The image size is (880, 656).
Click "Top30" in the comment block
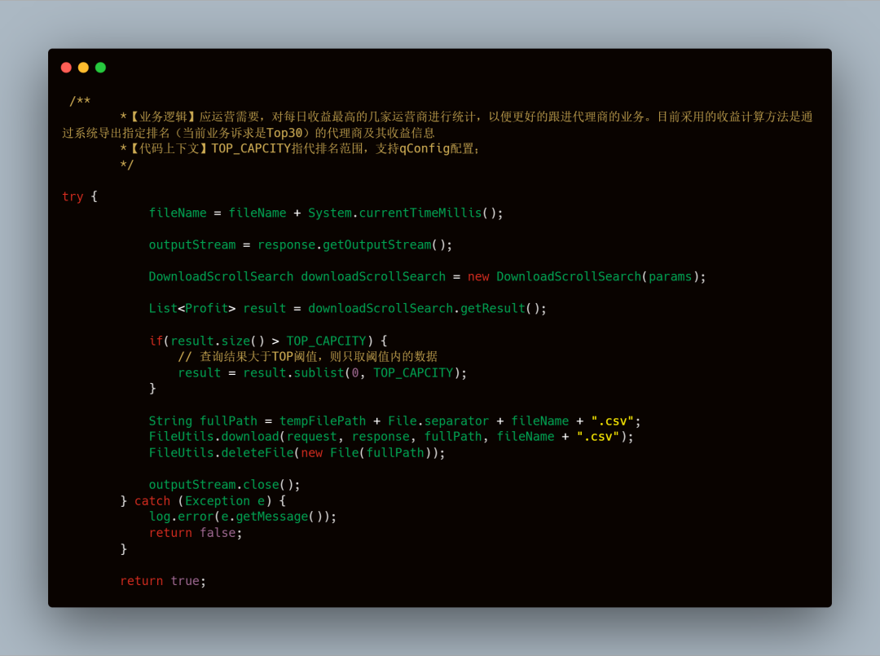pos(284,133)
